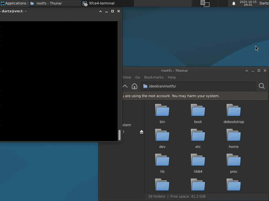The height and width of the screenshot is (201, 269).
Task: Select the lib folder icon
Action: tap(162, 160)
